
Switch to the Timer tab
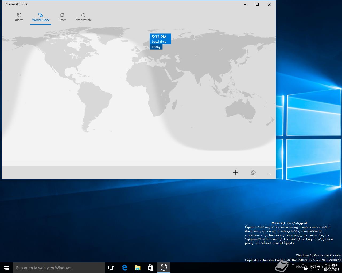62,17
